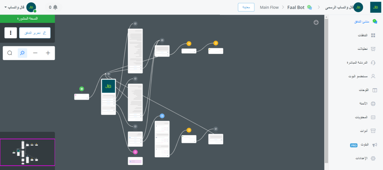Click the Preview (معاينة) button
The image size is (383, 170).
coord(246,7)
